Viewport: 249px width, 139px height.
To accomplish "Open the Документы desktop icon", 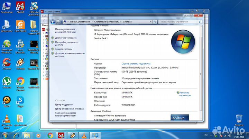I will [x=7, y=26].
